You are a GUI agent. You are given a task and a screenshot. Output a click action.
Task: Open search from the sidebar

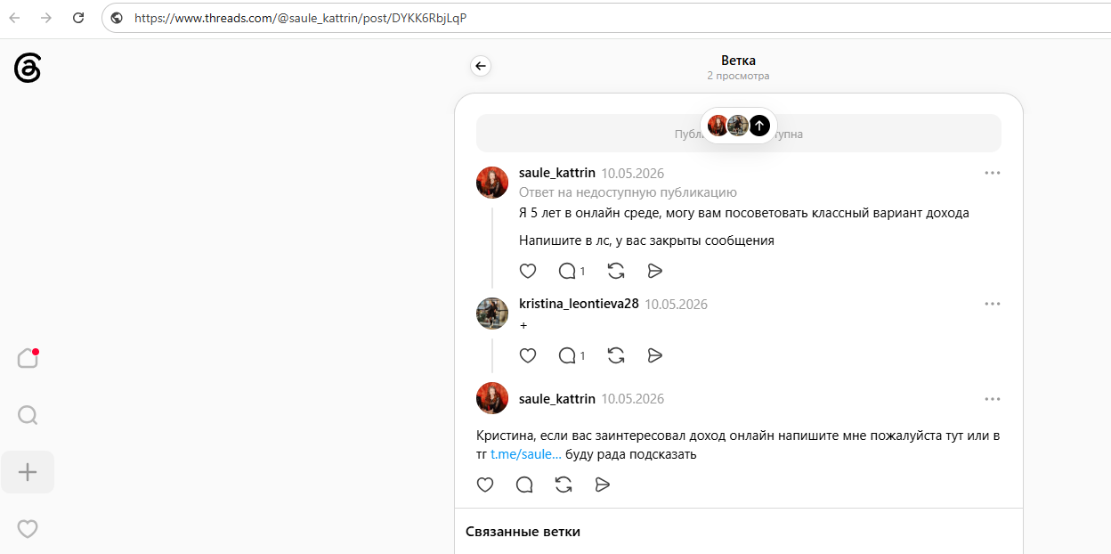pyautogui.click(x=28, y=415)
